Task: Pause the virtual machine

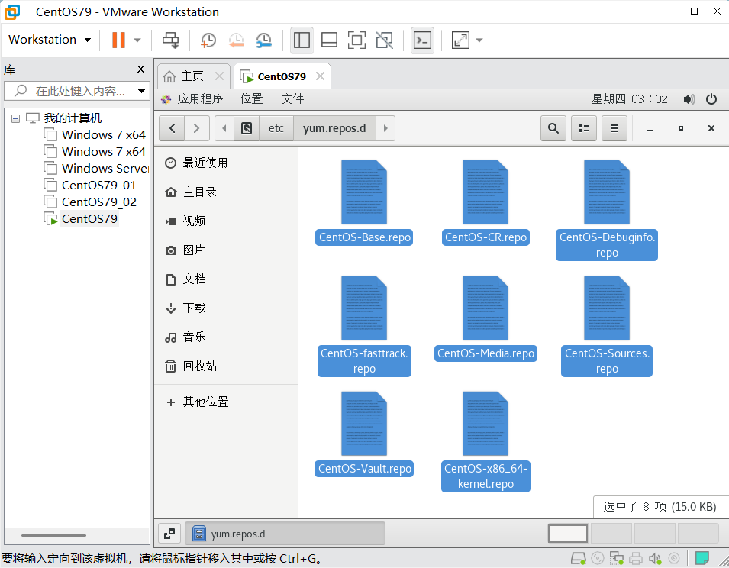Action: 118,40
